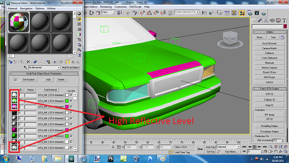Open Navigation menu in Material Editor
Screen dimensions: 289x163
coord(26,8)
